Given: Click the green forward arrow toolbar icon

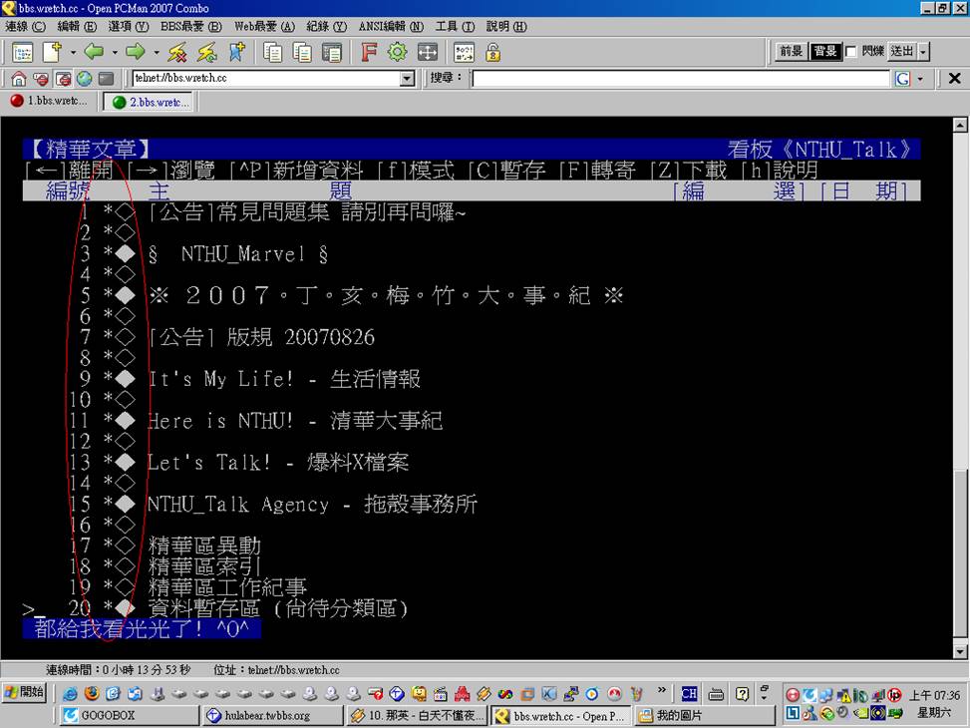Looking at the screenshot, I should point(135,52).
